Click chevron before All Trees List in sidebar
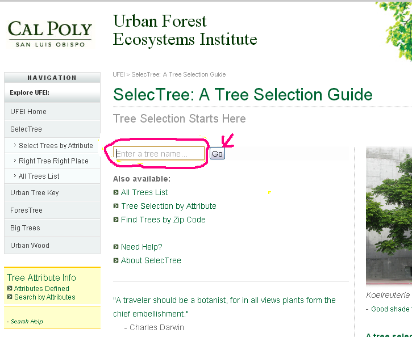This screenshot has width=412, height=337. coord(15,175)
